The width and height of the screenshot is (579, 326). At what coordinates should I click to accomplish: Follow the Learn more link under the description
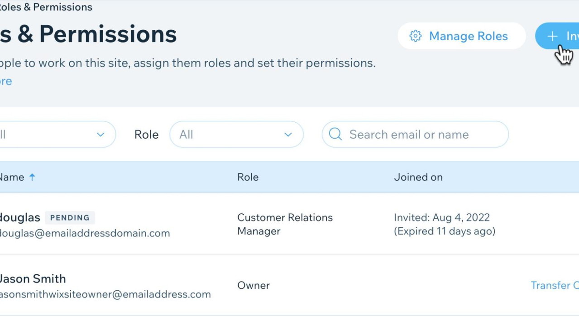pos(6,81)
